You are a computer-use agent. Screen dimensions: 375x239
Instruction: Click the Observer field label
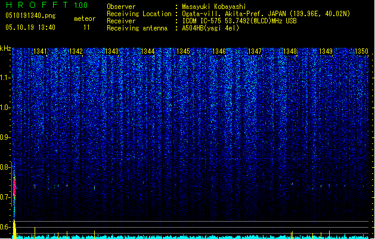coord(121,7)
